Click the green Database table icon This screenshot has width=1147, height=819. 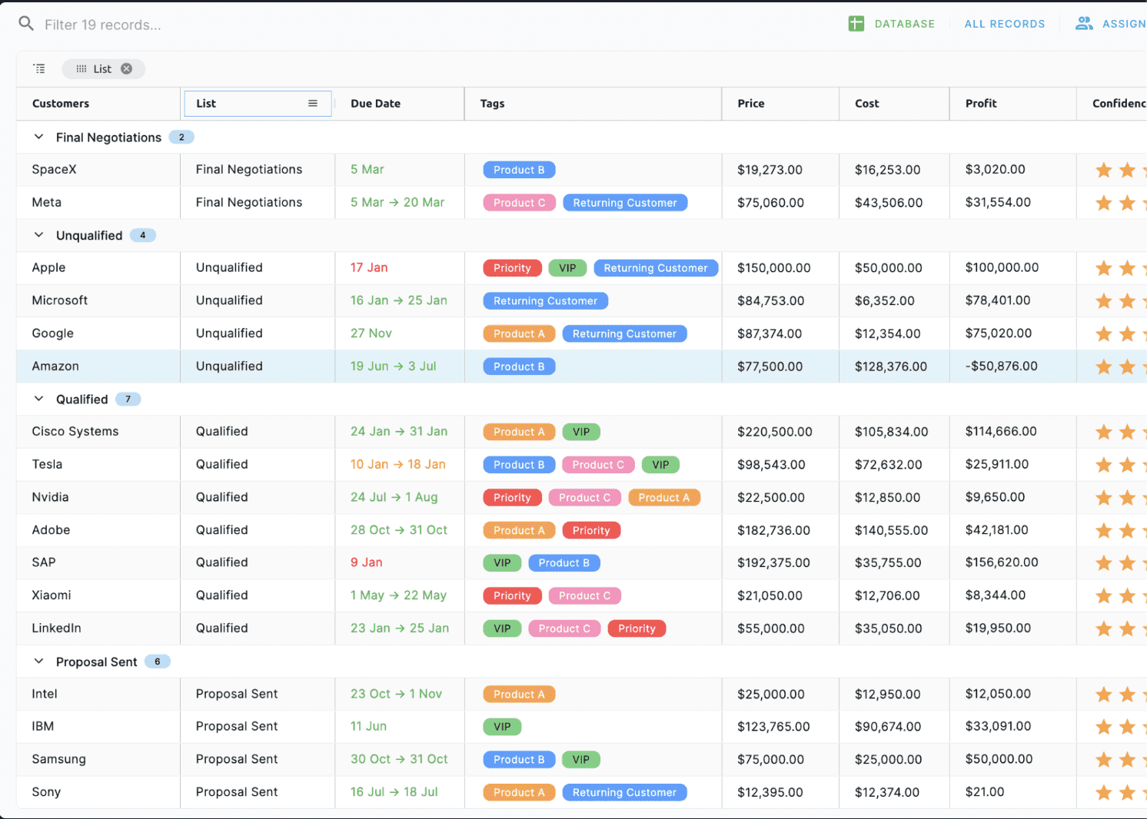(856, 24)
